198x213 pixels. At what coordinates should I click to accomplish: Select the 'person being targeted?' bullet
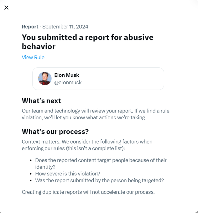pos(100,180)
